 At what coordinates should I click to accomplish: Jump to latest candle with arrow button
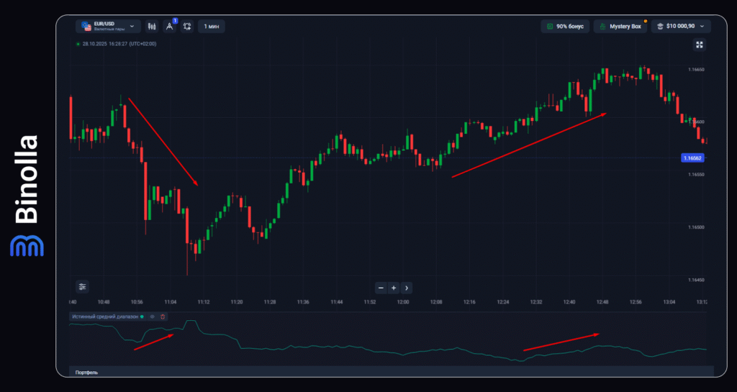(407, 288)
